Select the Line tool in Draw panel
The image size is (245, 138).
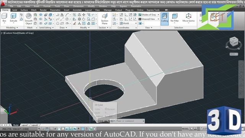pos(62,19)
